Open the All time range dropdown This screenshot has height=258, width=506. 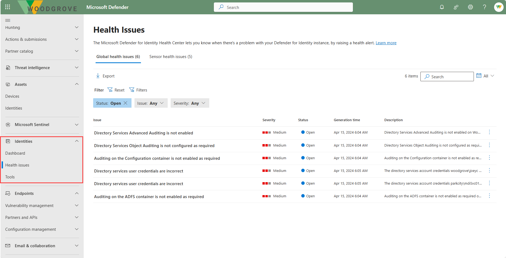[x=485, y=76]
